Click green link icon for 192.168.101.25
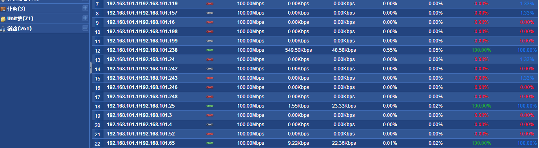This screenshot has width=539, height=148. tap(209, 106)
